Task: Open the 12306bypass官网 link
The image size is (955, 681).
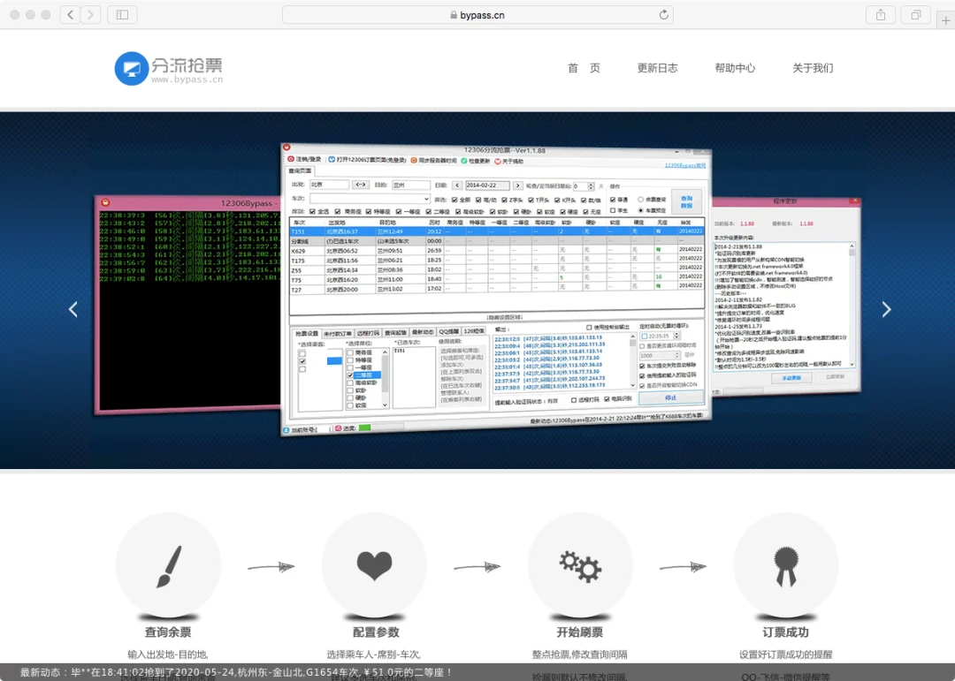Action: pyautogui.click(x=684, y=165)
